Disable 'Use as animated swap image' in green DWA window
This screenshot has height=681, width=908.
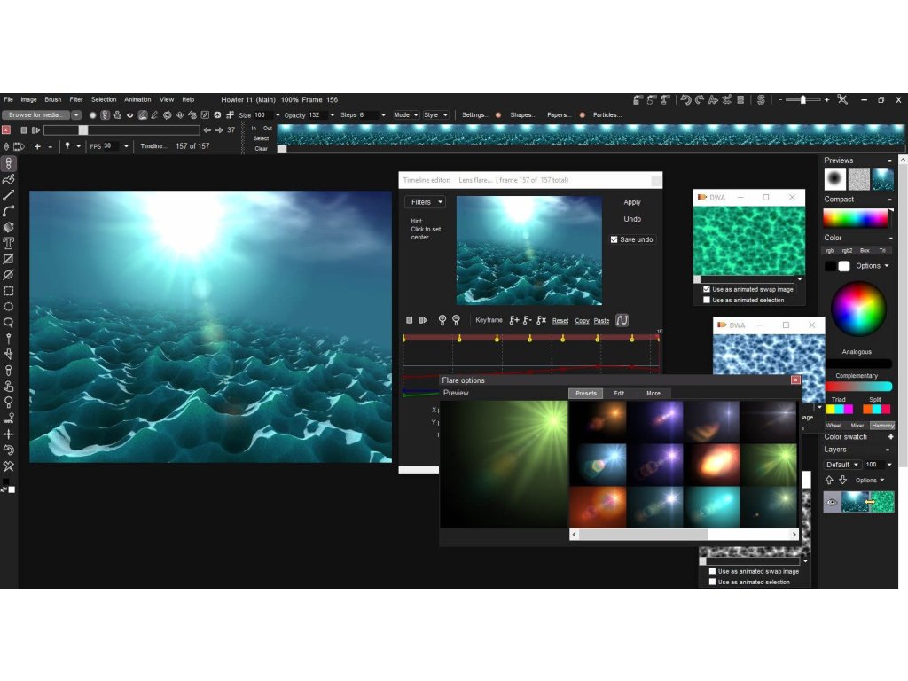click(x=707, y=289)
